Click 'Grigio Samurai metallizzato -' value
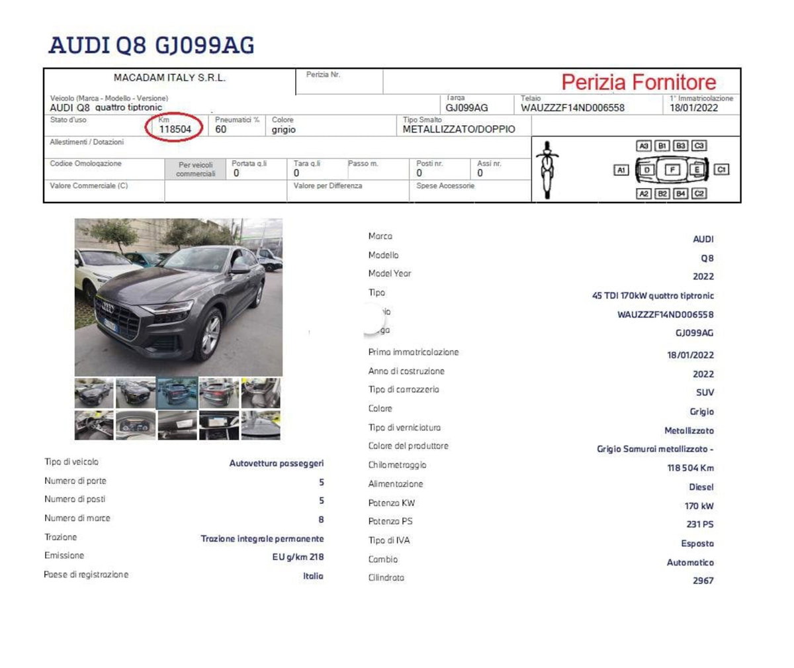 655,450
